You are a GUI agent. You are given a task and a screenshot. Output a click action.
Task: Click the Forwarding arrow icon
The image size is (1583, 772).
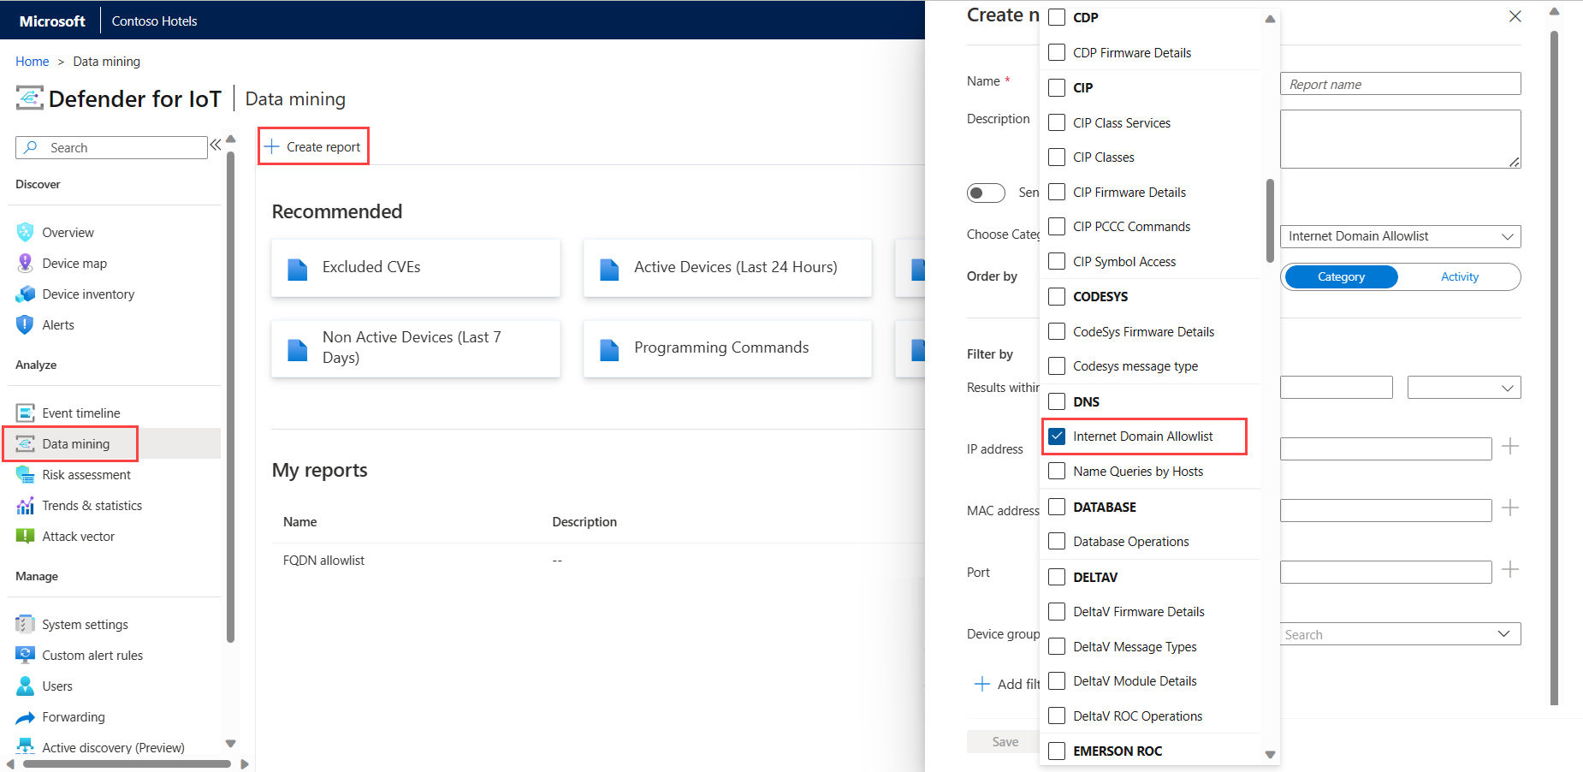click(25, 717)
